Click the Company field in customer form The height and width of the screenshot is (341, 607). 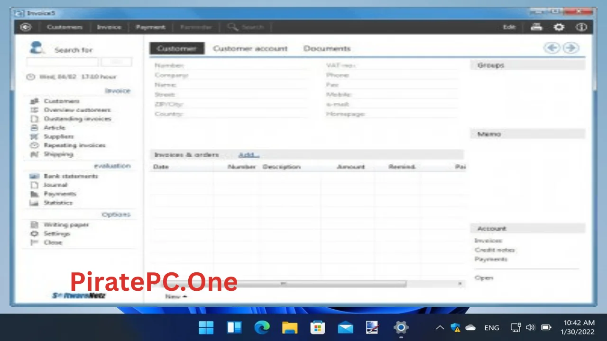click(x=230, y=75)
